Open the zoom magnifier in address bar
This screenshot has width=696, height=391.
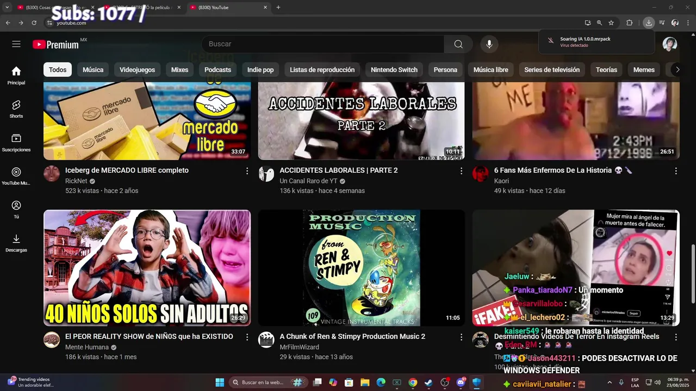tap(599, 23)
